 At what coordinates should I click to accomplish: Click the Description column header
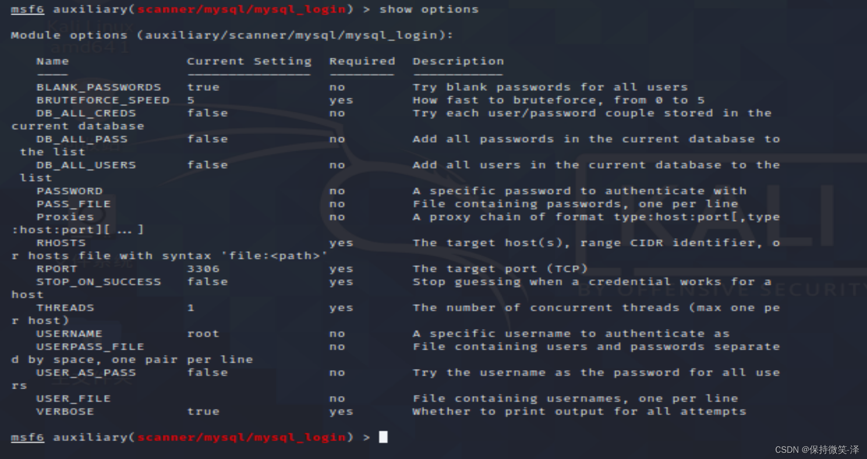point(458,61)
